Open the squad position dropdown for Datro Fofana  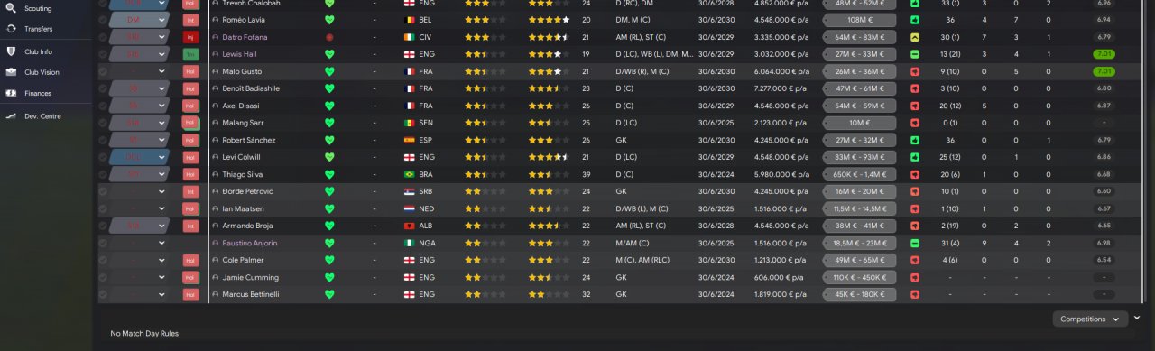[139, 37]
